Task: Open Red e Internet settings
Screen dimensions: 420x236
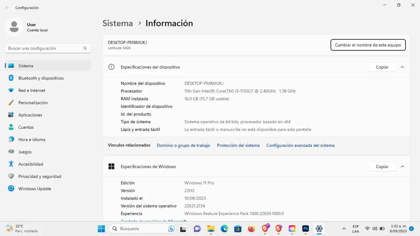Action: (48, 90)
